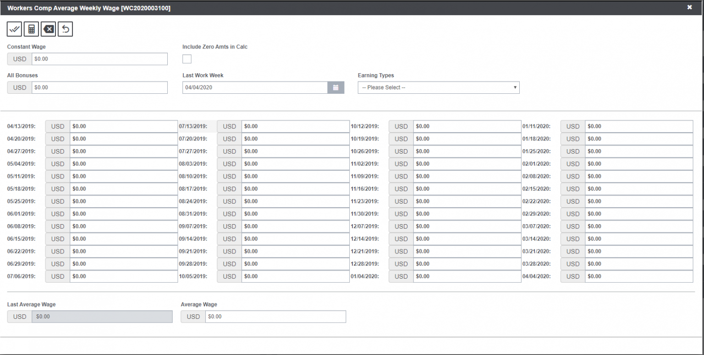Viewport: 704px width, 355px height.
Task: Click the double checkmark approve icon
Action: (x=14, y=29)
